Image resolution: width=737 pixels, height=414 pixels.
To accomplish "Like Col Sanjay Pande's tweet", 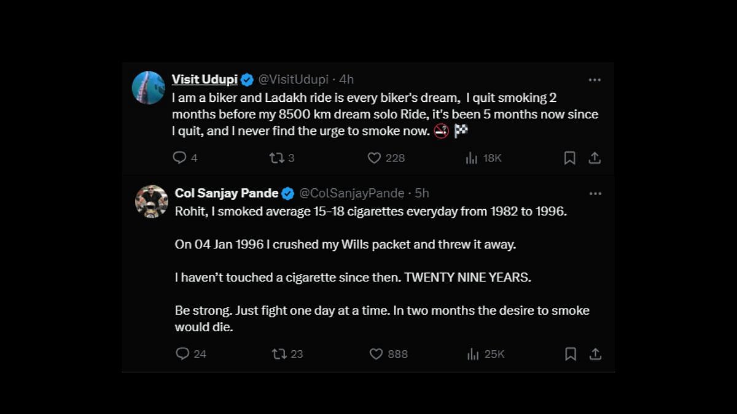I will coord(376,354).
